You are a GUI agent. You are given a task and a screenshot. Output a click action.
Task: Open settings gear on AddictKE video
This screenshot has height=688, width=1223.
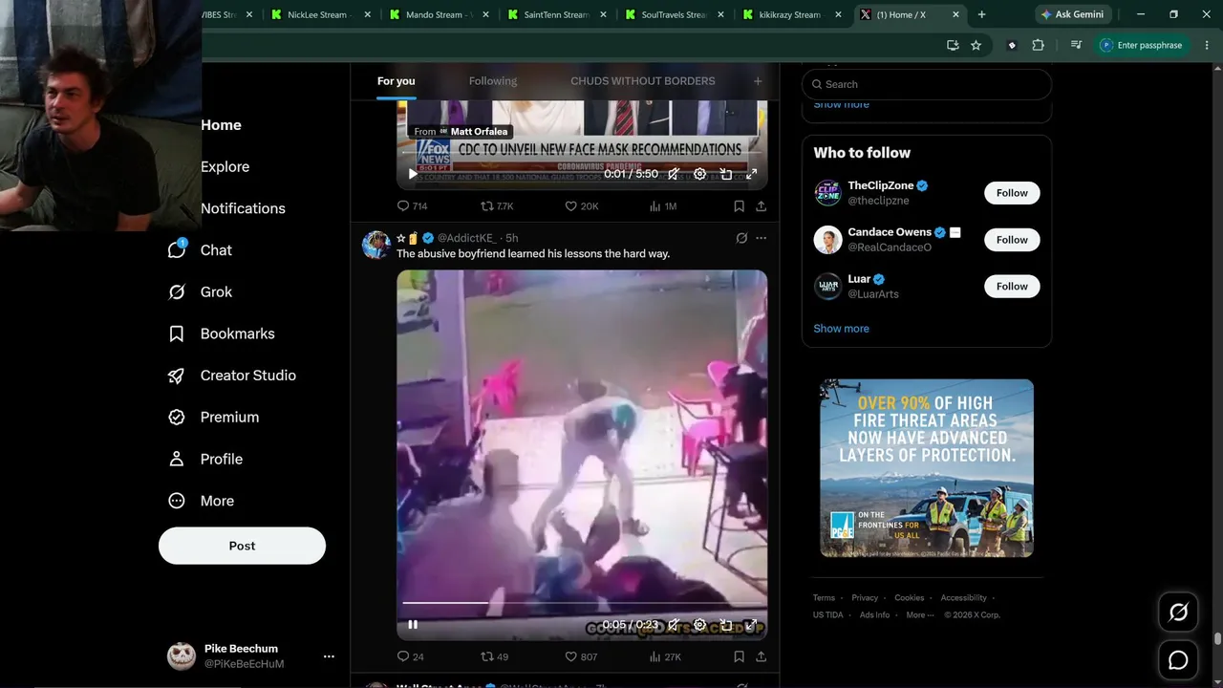[699, 625]
